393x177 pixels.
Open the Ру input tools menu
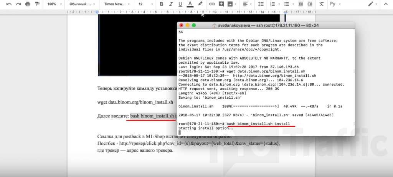[x=335, y=4]
